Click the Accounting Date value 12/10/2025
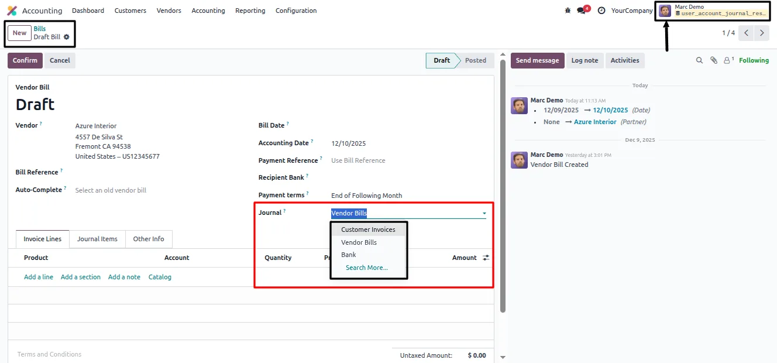This screenshot has width=777, height=363. 349,143
